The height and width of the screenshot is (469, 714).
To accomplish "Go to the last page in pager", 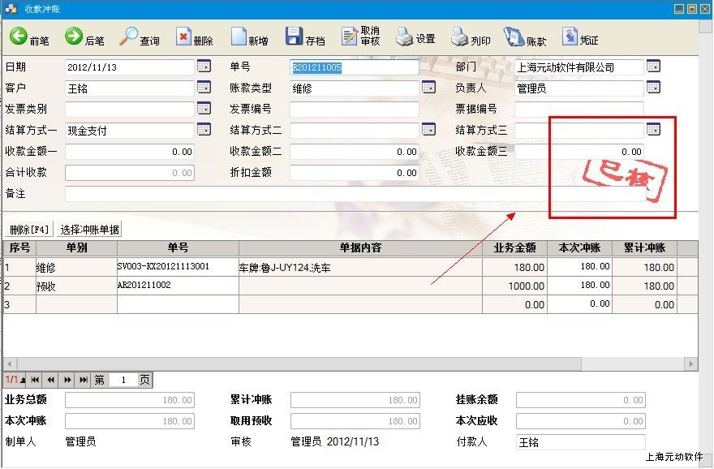I will 82,380.
